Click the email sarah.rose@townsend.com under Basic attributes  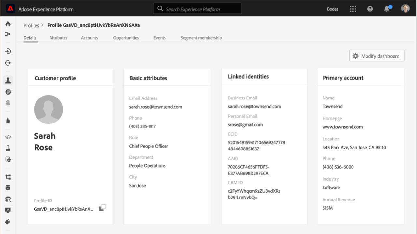click(x=156, y=107)
